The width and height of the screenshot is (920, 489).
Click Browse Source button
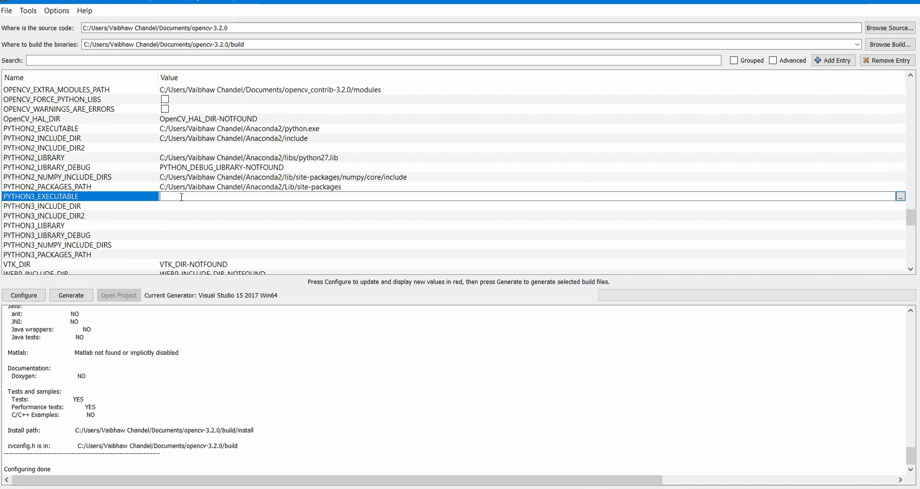[x=890, y=28]
